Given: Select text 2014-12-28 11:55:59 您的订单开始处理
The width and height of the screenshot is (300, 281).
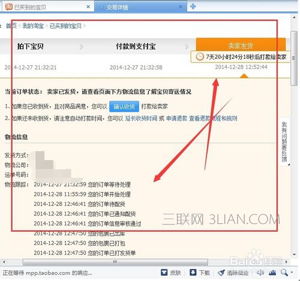Looking at the screenshot, I should point(82,194).
